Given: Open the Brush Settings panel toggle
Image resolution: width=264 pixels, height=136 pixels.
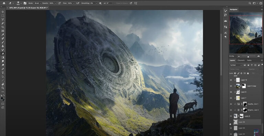Looking at the screenshot, I should tap(25, 3).
